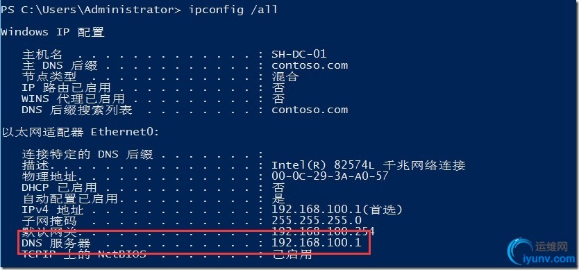Click the primary DNS suffix contoso.com
The height and width of the screenshot is (270, 579).
pos(310,65)
